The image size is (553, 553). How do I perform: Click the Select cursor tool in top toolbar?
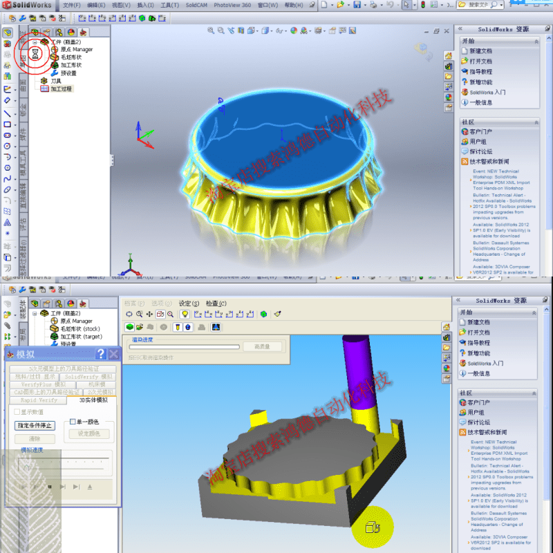coord(406,5)
